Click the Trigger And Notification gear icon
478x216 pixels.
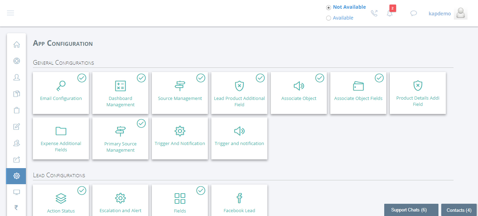point(180,131)
